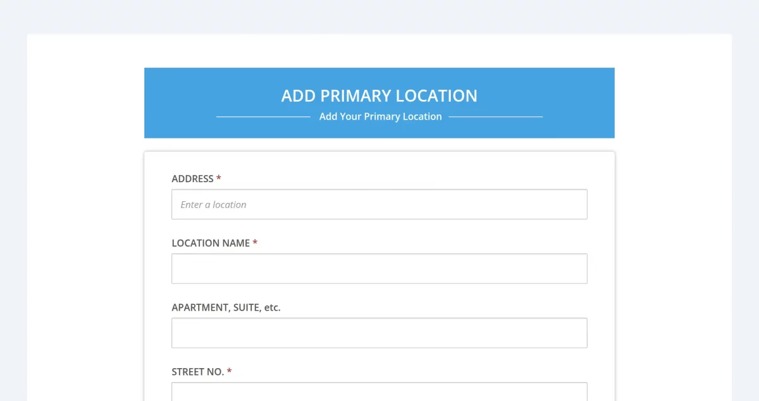Click the LOCATION NAME label

tap(211, 243)
